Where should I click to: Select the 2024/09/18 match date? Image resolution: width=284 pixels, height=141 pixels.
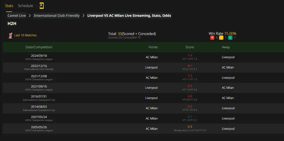click(x=39, y=56)
